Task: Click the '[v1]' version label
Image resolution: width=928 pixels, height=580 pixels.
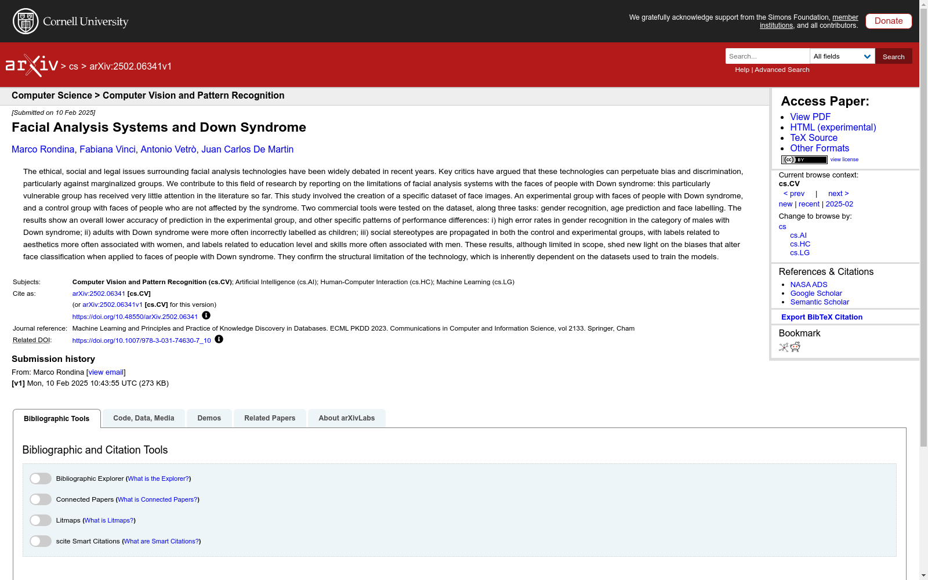Action: tap(18, 383)
